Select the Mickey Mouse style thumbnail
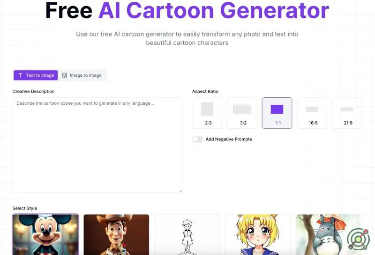375x255 pixels. coord(45,234)
